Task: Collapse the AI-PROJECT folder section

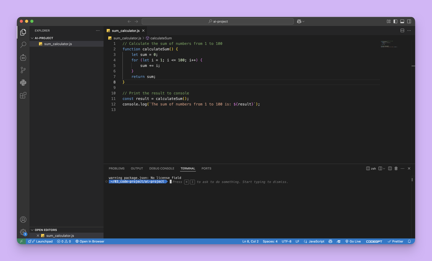Action: tap(32, 38)
